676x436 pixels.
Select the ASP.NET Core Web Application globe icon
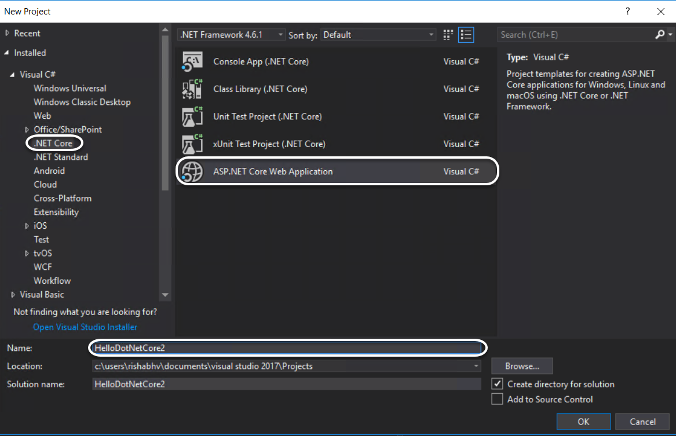(x=192, y=172)
